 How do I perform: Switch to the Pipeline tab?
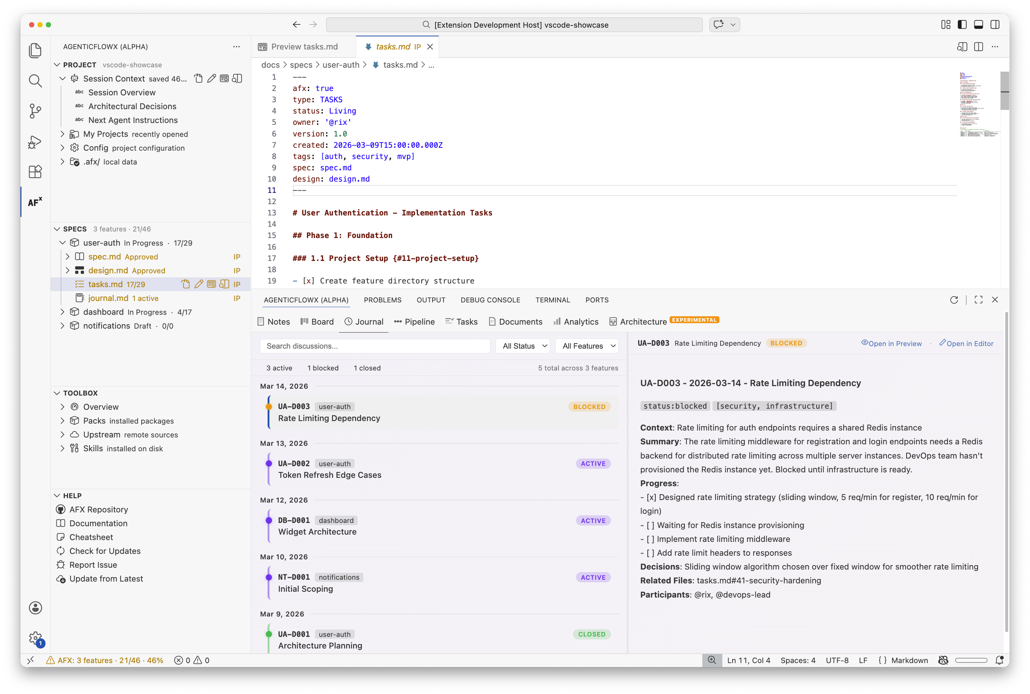(414, 322)
